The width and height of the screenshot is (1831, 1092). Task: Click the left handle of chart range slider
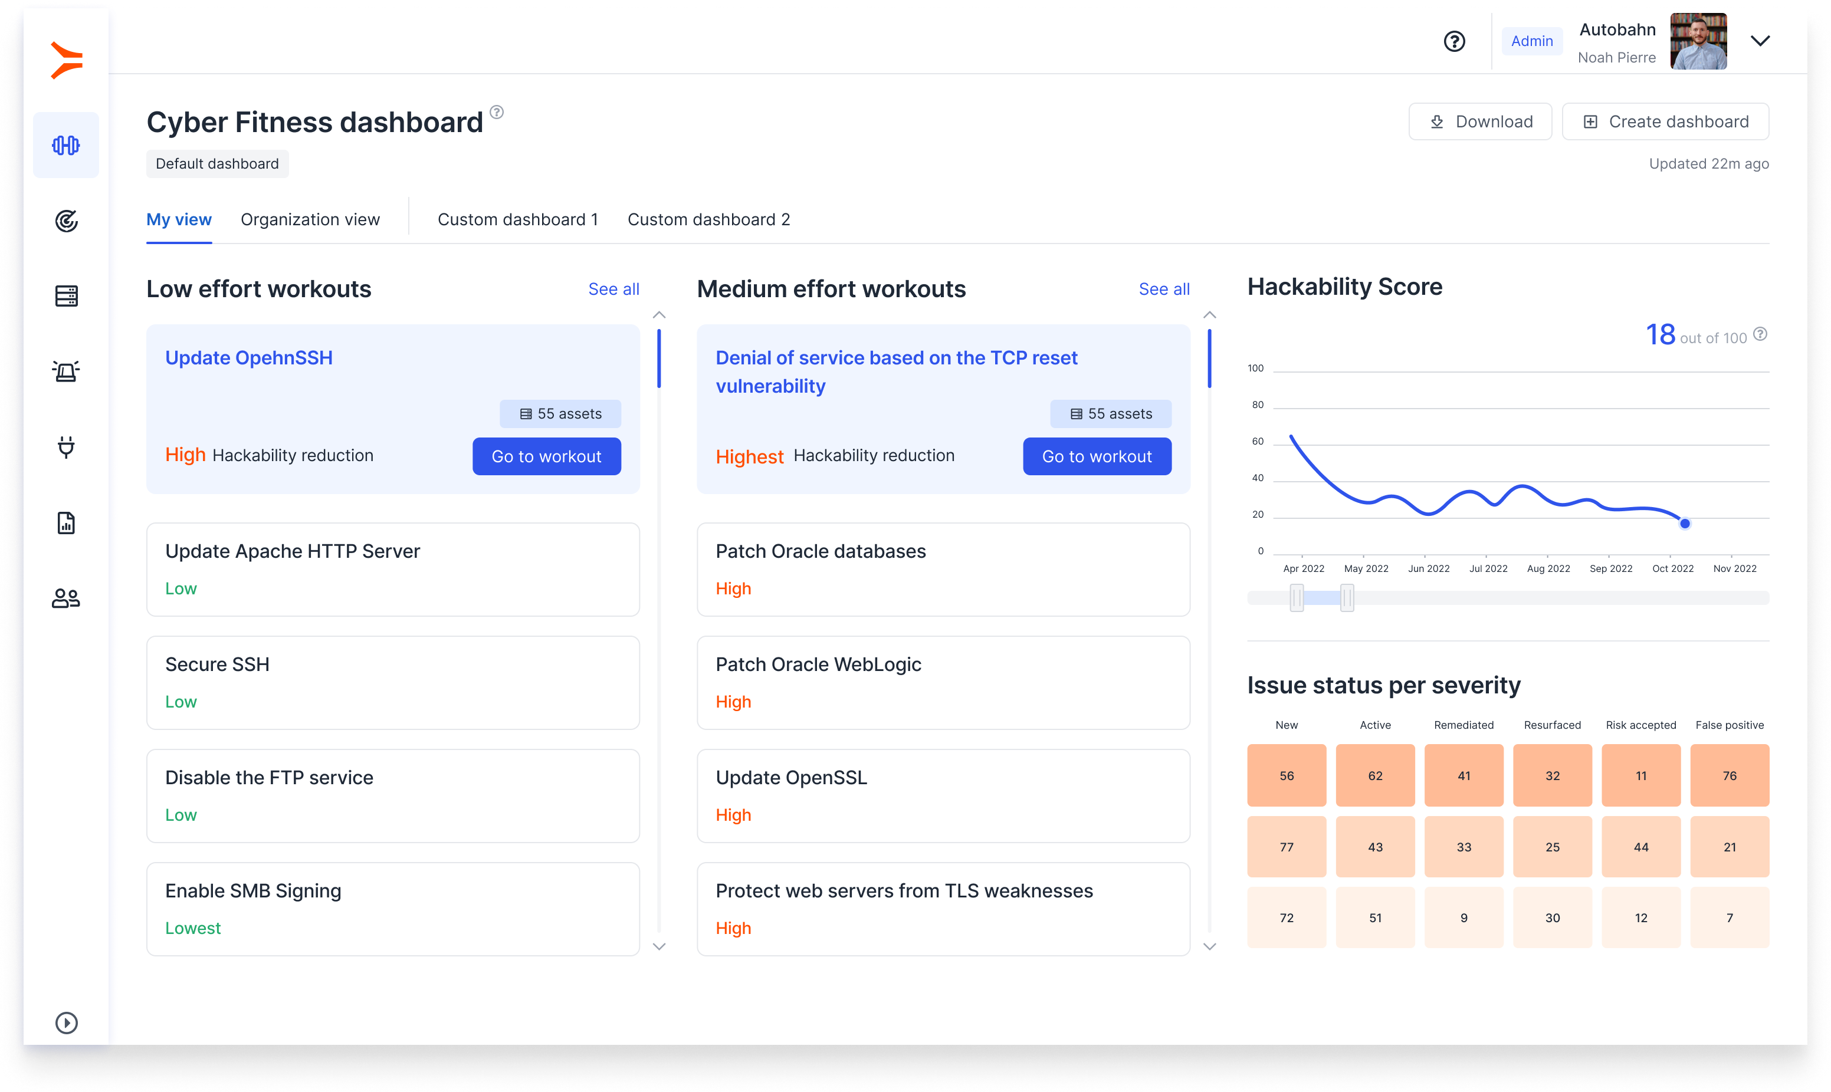[x=1297, y=597]
